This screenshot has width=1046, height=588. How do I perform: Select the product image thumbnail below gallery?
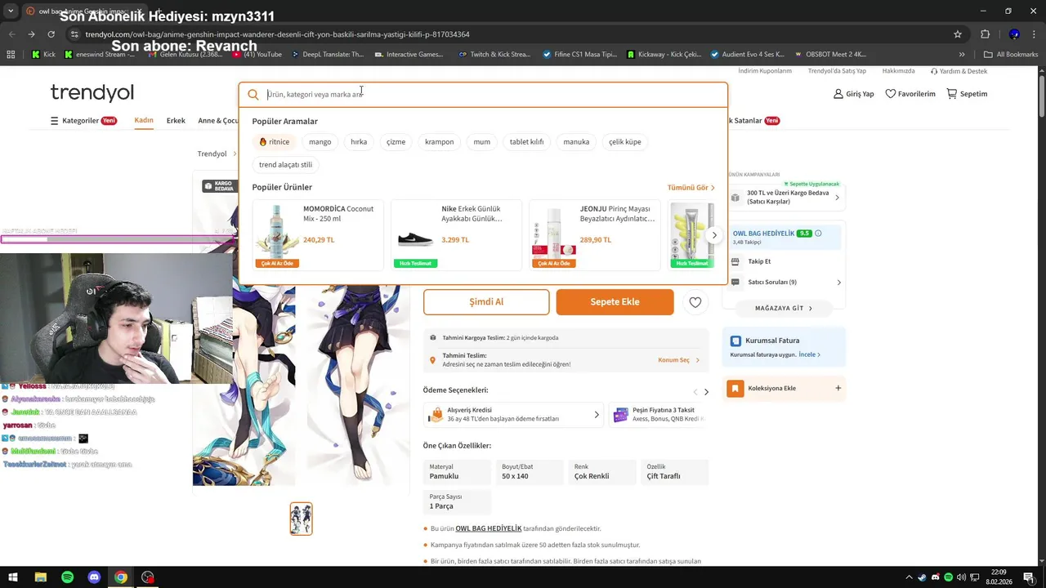click(x=301, y=519)
